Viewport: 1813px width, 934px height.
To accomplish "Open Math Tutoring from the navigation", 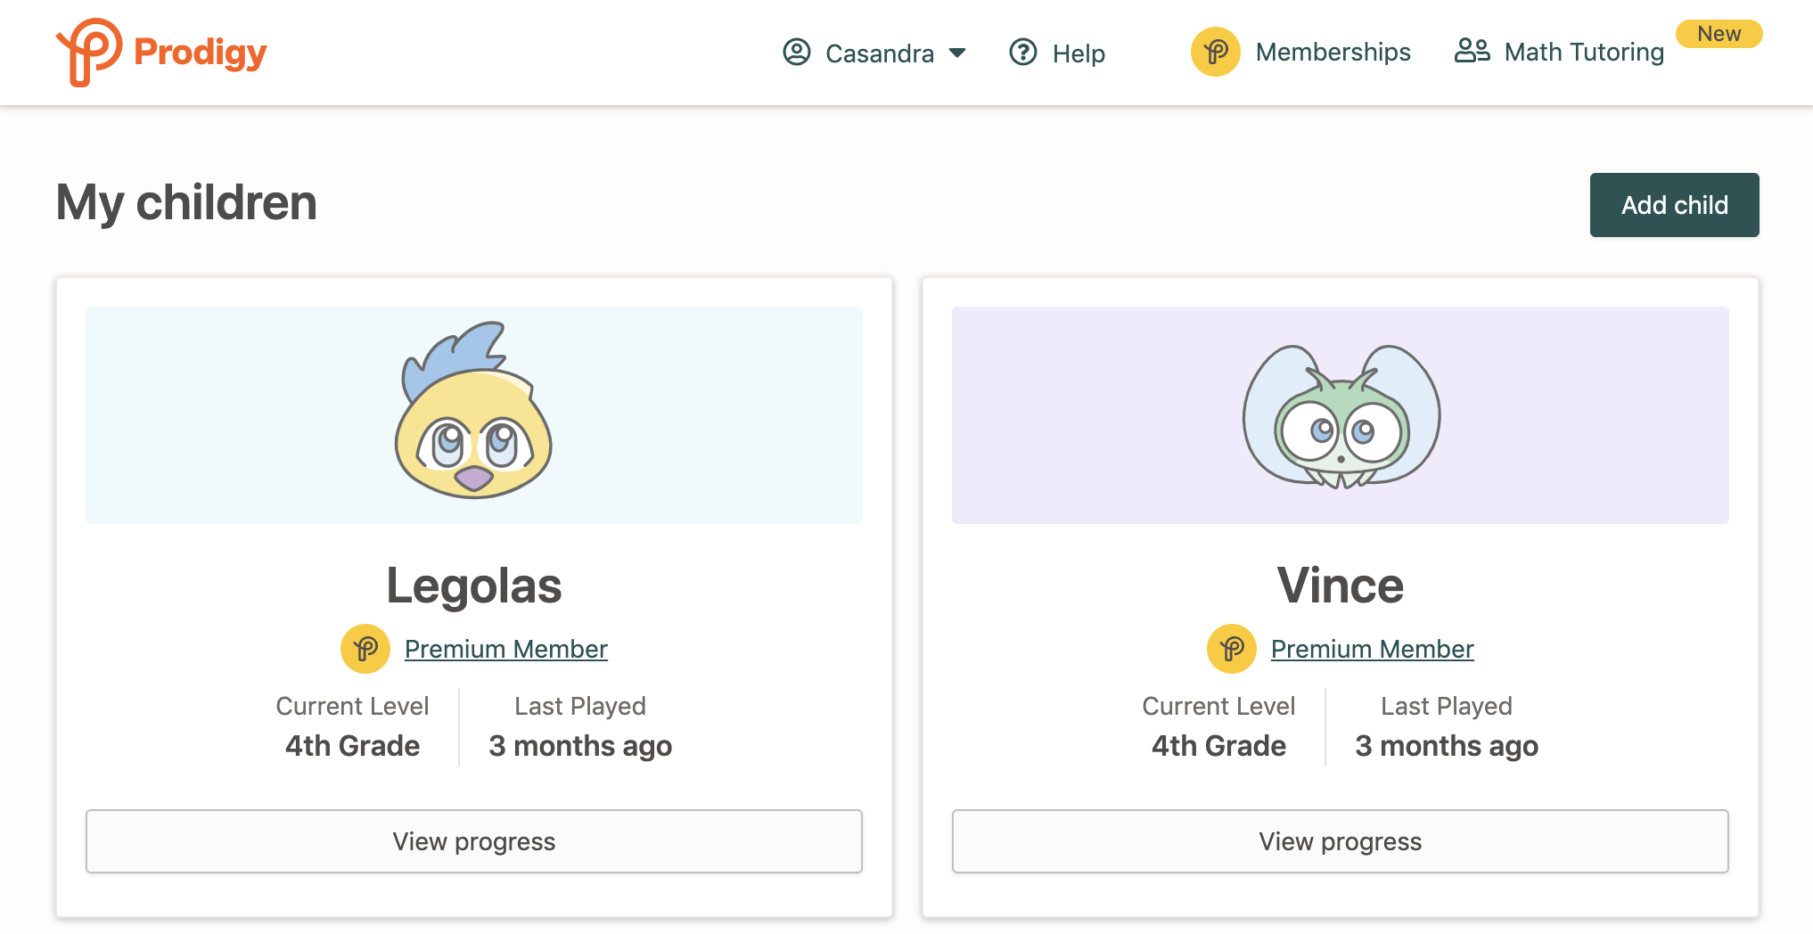I will (1584, 52).
